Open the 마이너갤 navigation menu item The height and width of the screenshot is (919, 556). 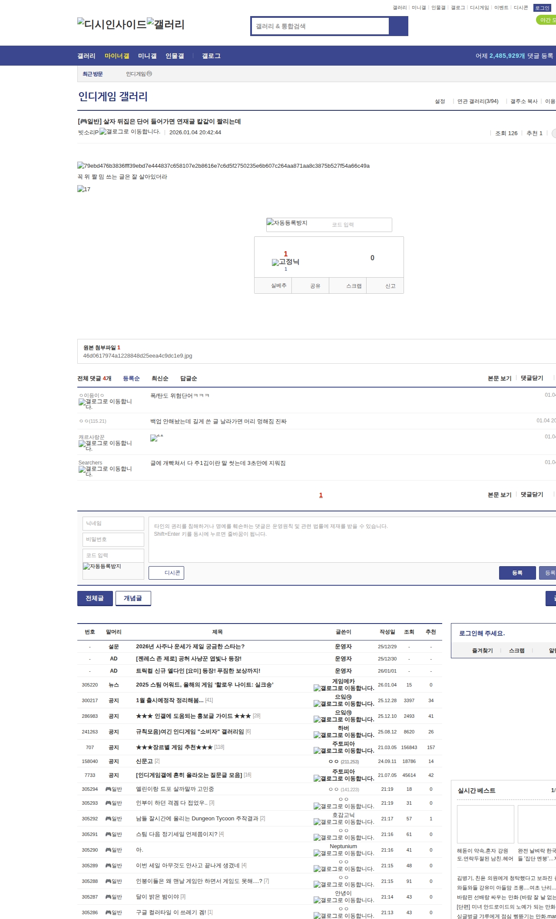pos(117,56)
